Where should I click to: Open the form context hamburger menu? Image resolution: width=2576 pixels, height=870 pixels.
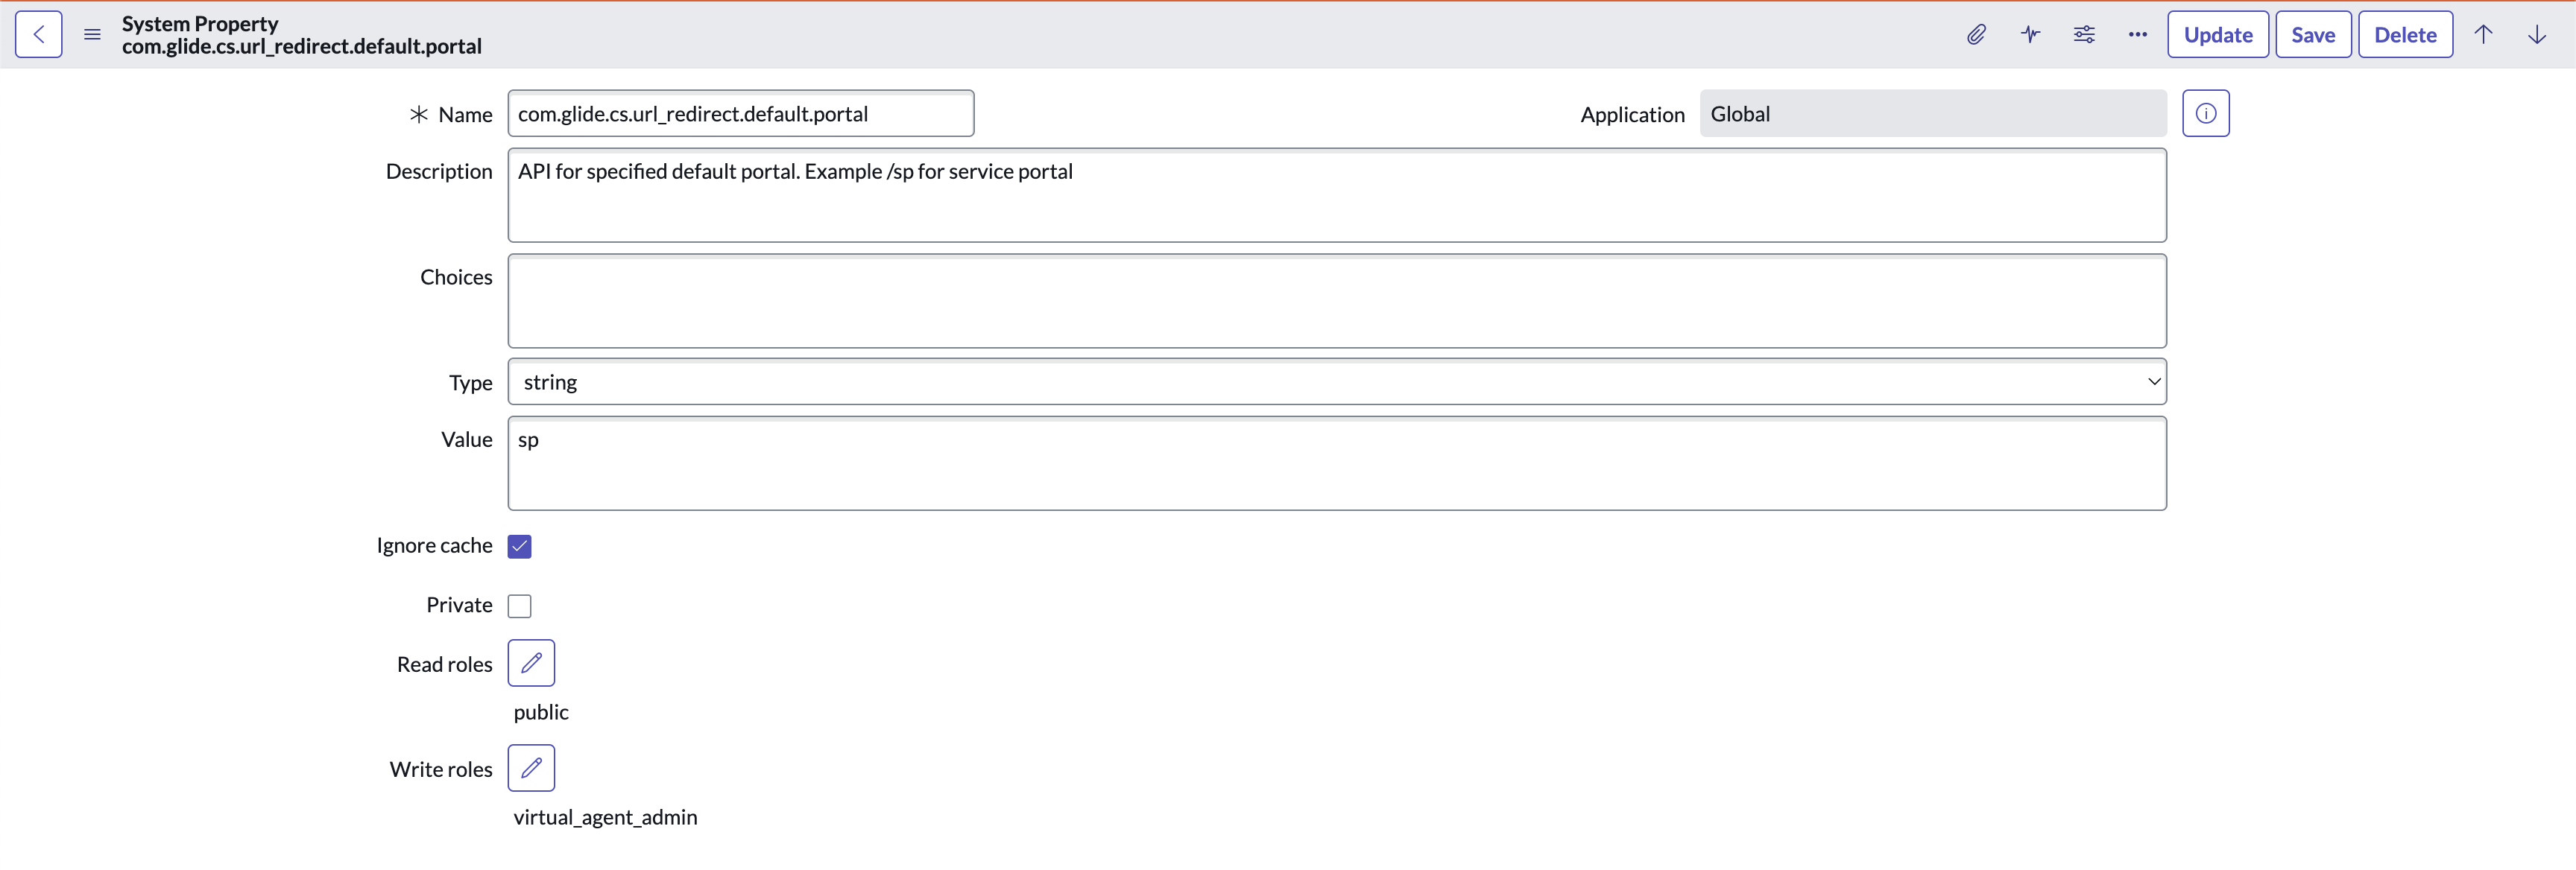(92, 35)
